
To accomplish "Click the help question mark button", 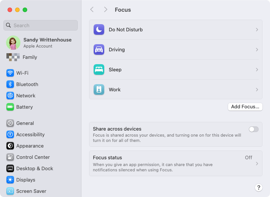I will (258, 188).
